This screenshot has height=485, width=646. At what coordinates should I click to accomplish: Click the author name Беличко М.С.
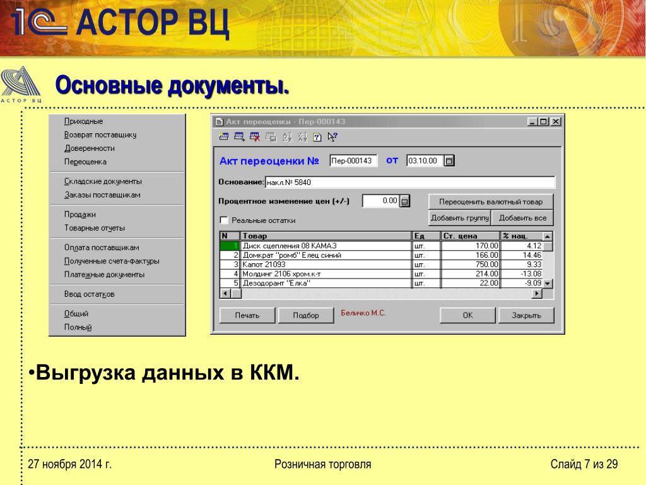(x=363, y=313)
